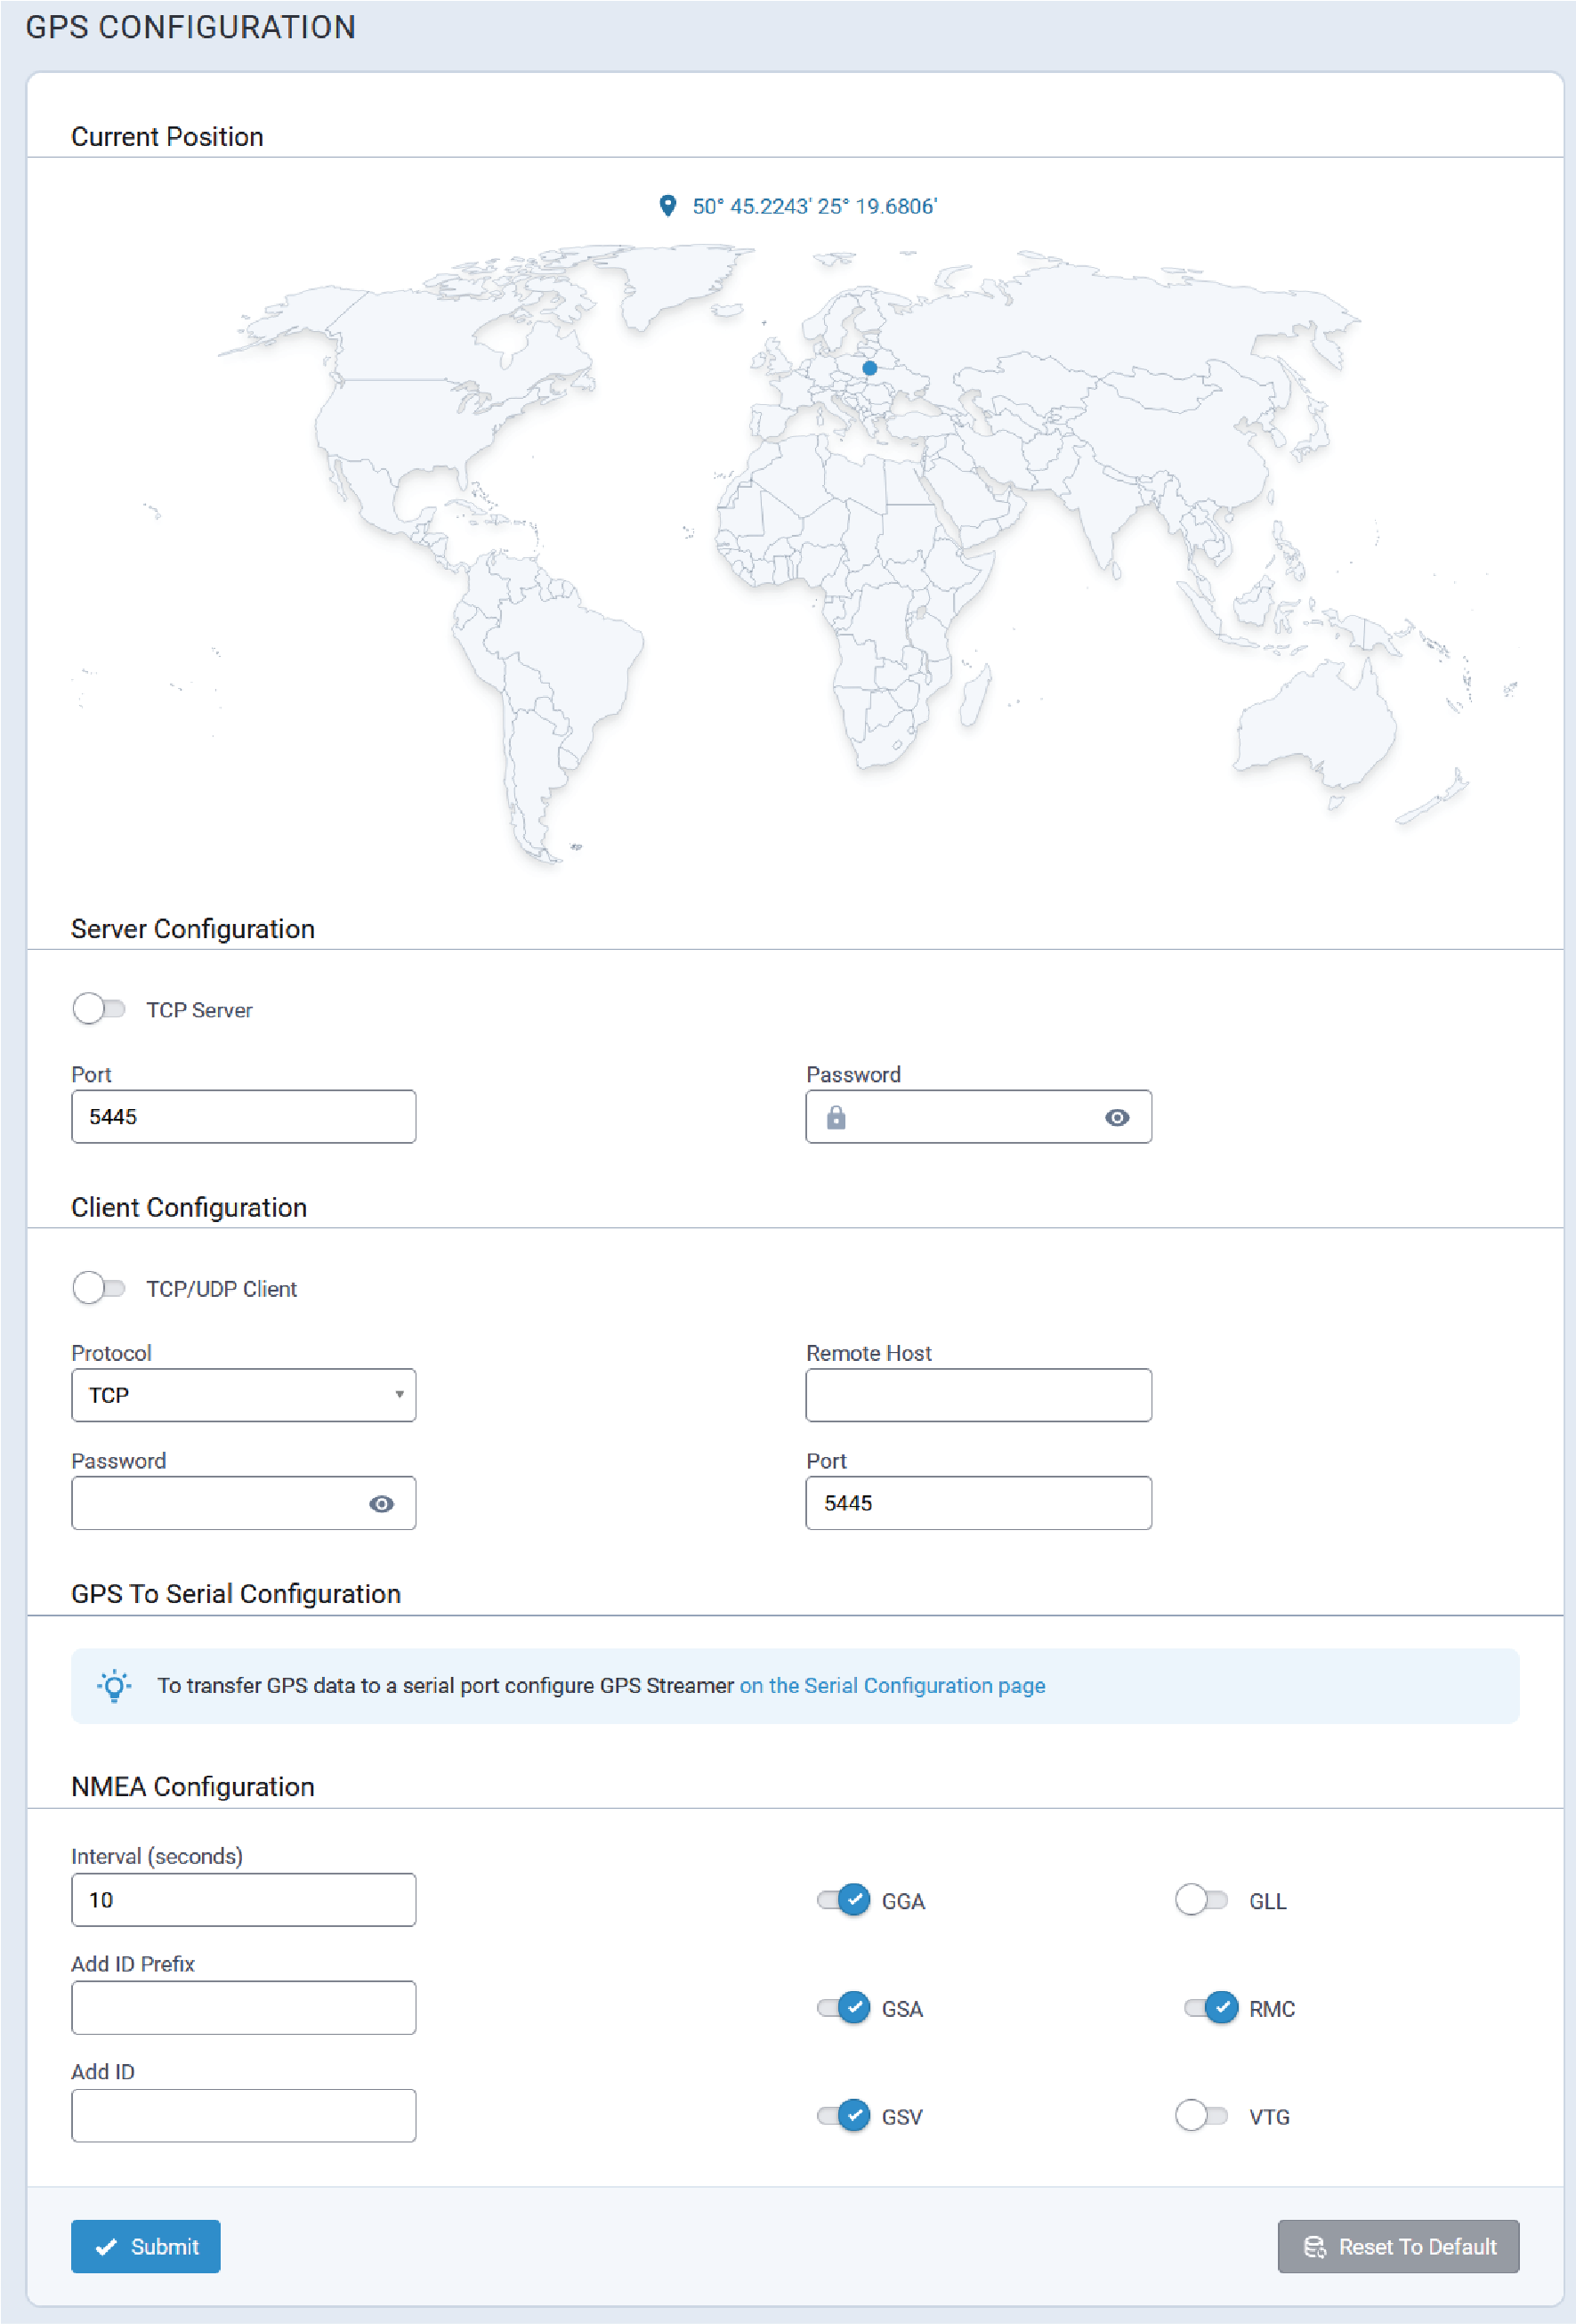Enable the GLL sentence toggle
1576x2324 pixels.
(1200, 1900)
